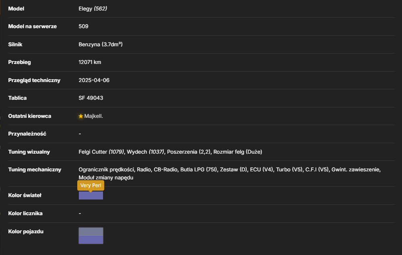Select the Kolor licznika label

point(25,213)
